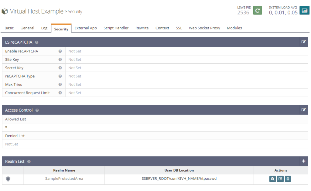Select the asterisk entry in Allowed List
Viewport: 311px width, 191px height.
click(x=5, y=127)
